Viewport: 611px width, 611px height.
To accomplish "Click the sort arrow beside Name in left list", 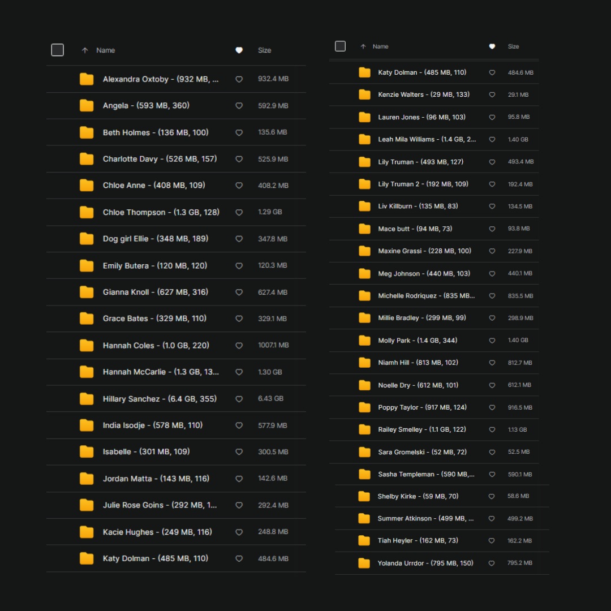I will (x=85, y=50).
